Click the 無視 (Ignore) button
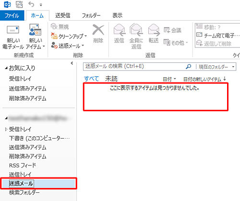Viewport: 240px width, 201px height. tap(60, 27)
